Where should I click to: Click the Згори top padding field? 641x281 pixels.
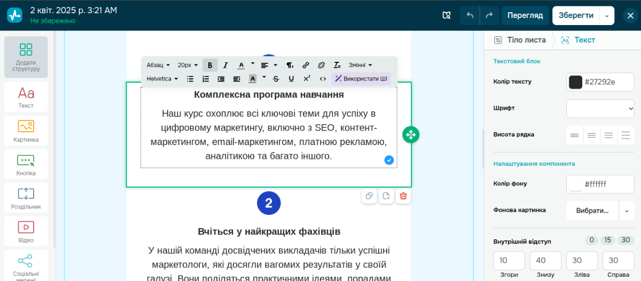tap(509, 260)
